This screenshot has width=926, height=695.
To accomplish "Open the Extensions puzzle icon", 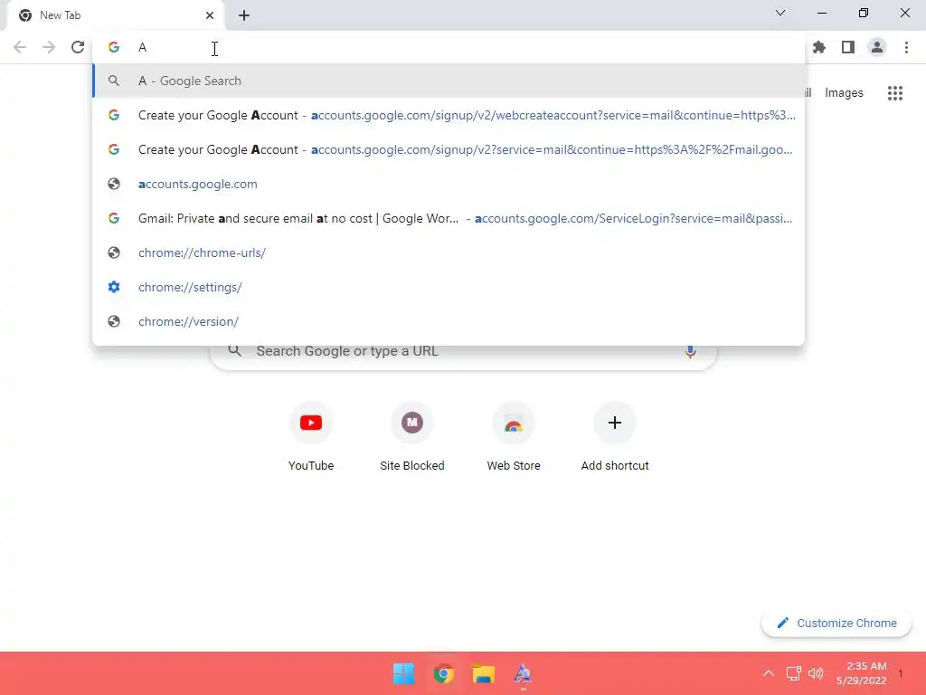I will point(819,47).
